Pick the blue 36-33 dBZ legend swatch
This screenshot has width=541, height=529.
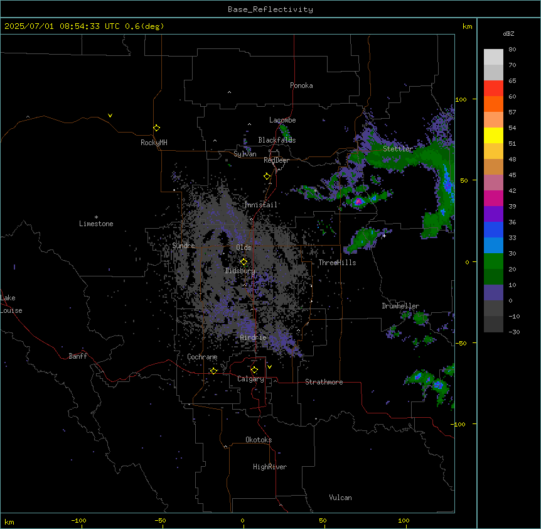493,229
